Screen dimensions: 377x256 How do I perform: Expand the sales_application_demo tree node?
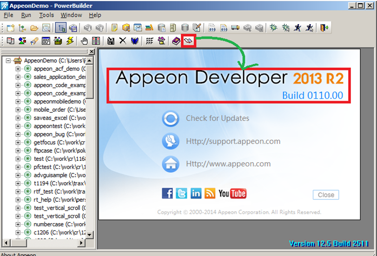[18, 77]
